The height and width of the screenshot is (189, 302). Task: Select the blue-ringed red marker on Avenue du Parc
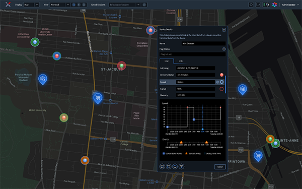click(56, 56)
